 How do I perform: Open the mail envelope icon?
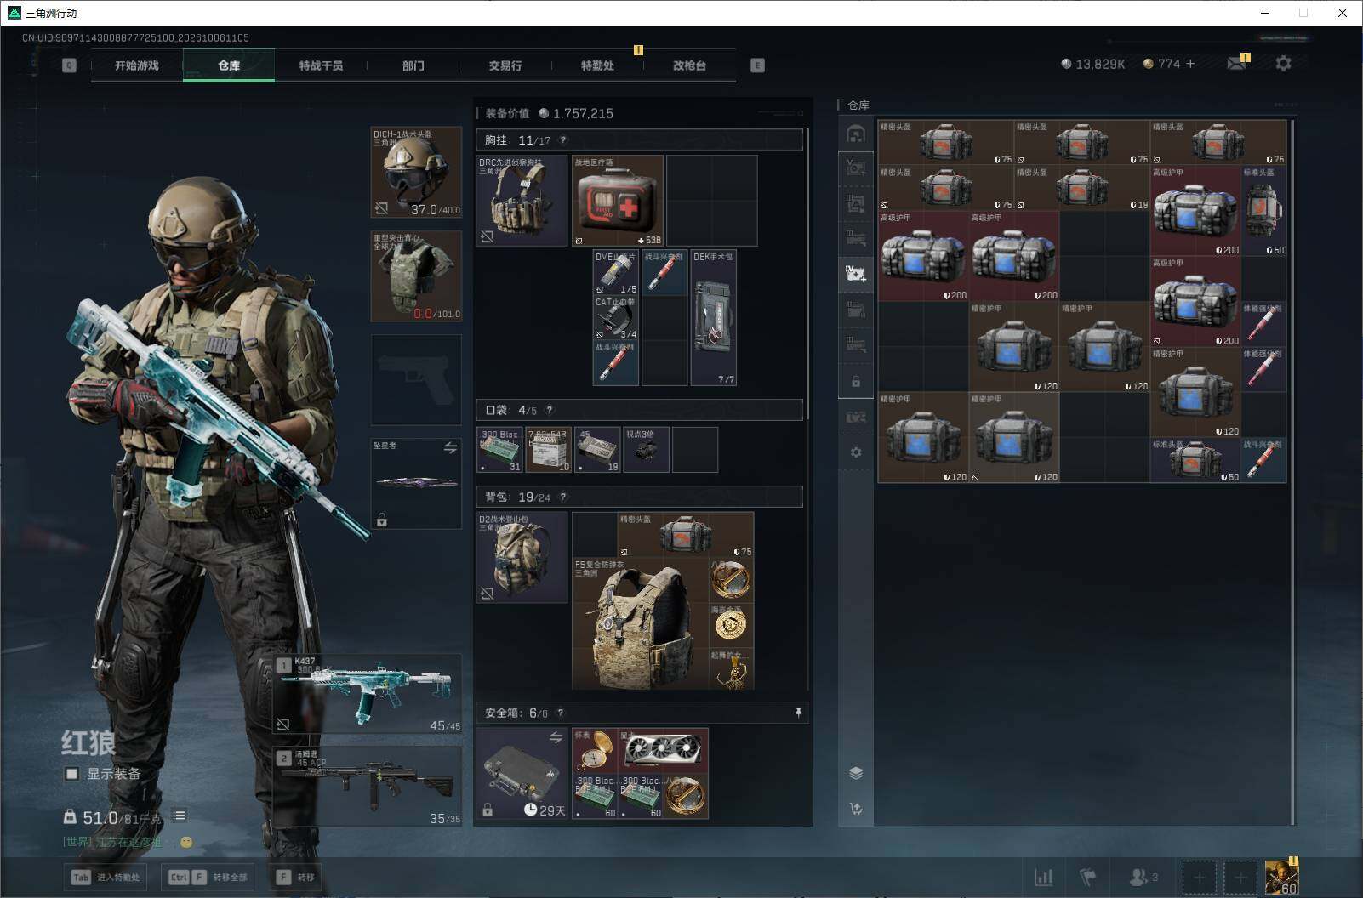[x=1237, y=63]
